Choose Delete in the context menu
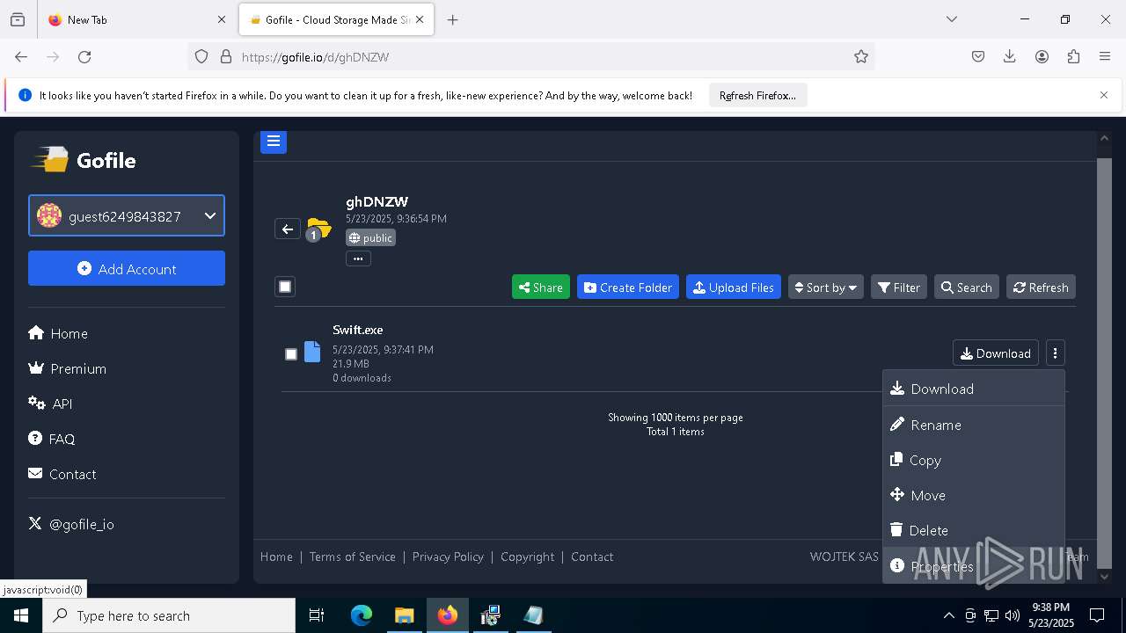1126x633 pixels. coord(974,530)
